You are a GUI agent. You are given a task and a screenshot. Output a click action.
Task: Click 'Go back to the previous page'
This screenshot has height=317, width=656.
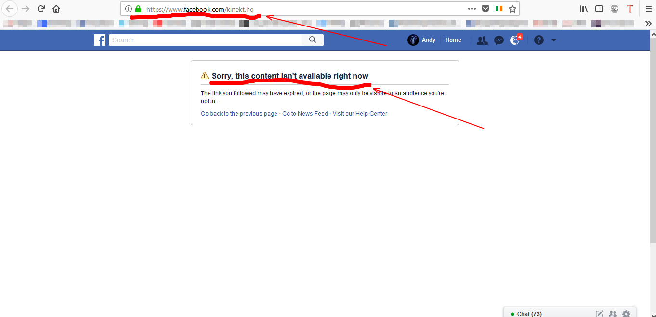tap(239, 114)
